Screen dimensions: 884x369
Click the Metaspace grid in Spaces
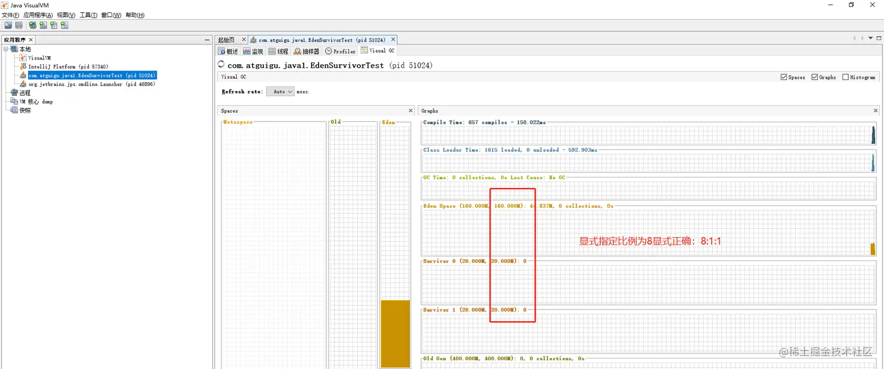tap(274, 246)
